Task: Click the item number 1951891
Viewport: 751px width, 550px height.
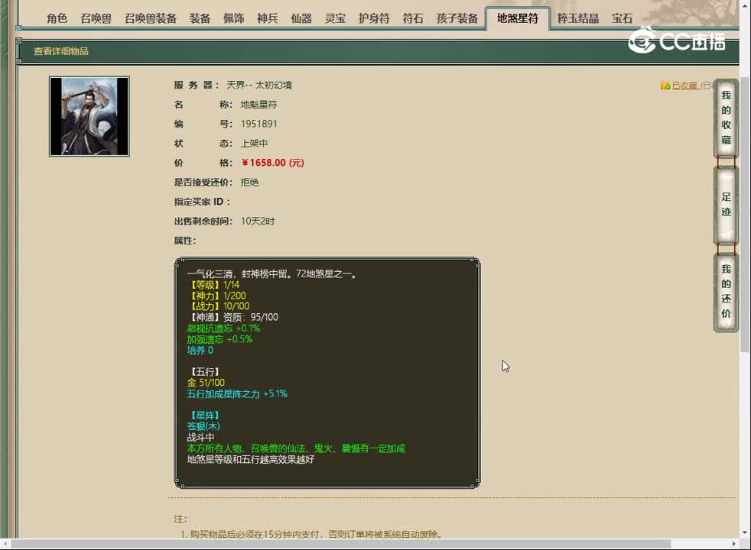Action: click(x=259, y=124)
